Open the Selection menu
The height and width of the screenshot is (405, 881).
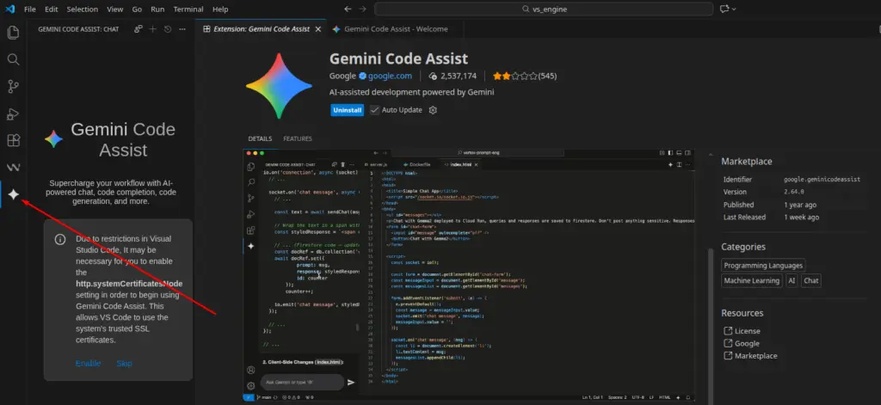83,9
